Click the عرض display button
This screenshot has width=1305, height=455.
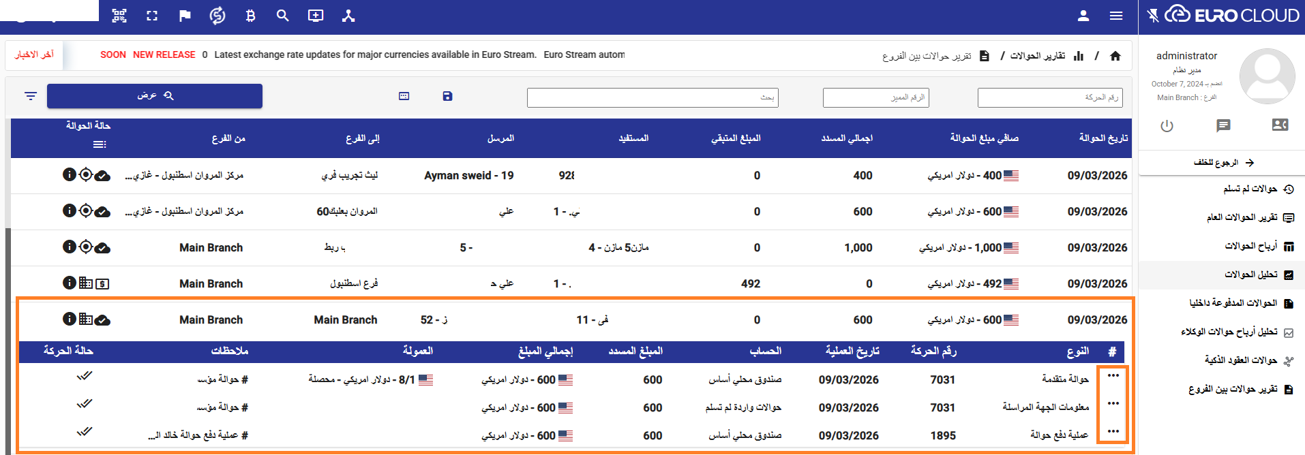click(155, 96)
